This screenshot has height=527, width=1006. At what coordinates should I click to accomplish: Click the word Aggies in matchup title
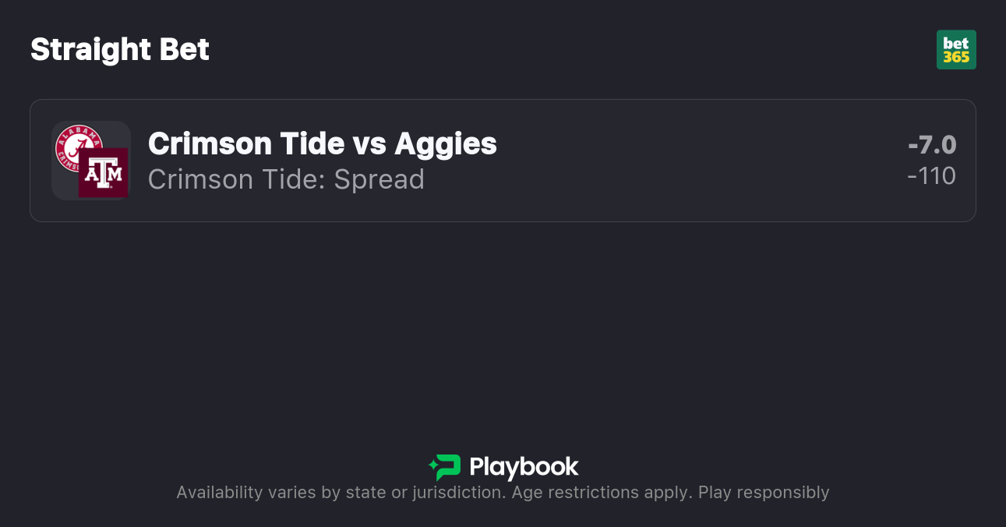[x=446, y=143]
